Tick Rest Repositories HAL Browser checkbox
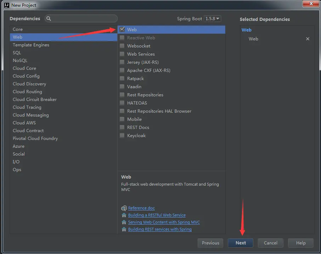This screenshot has width=321, height=254. click(122, 111)
